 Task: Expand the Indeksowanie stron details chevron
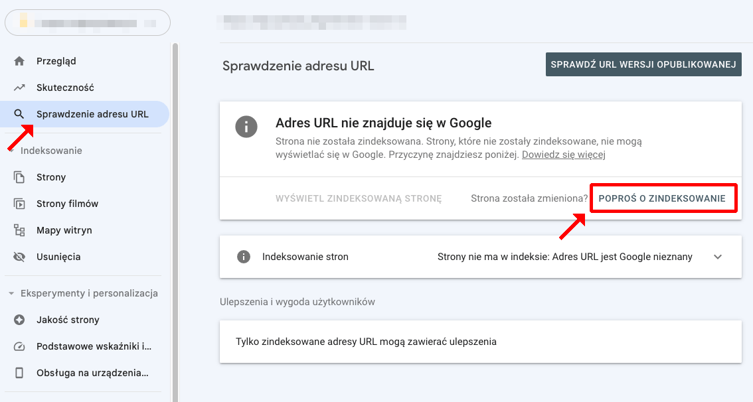[x=718, y=257]
